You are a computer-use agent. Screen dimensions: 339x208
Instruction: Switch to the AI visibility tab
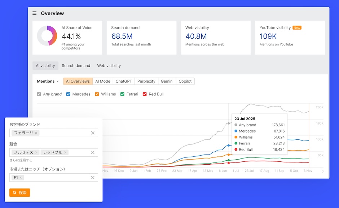45,66
